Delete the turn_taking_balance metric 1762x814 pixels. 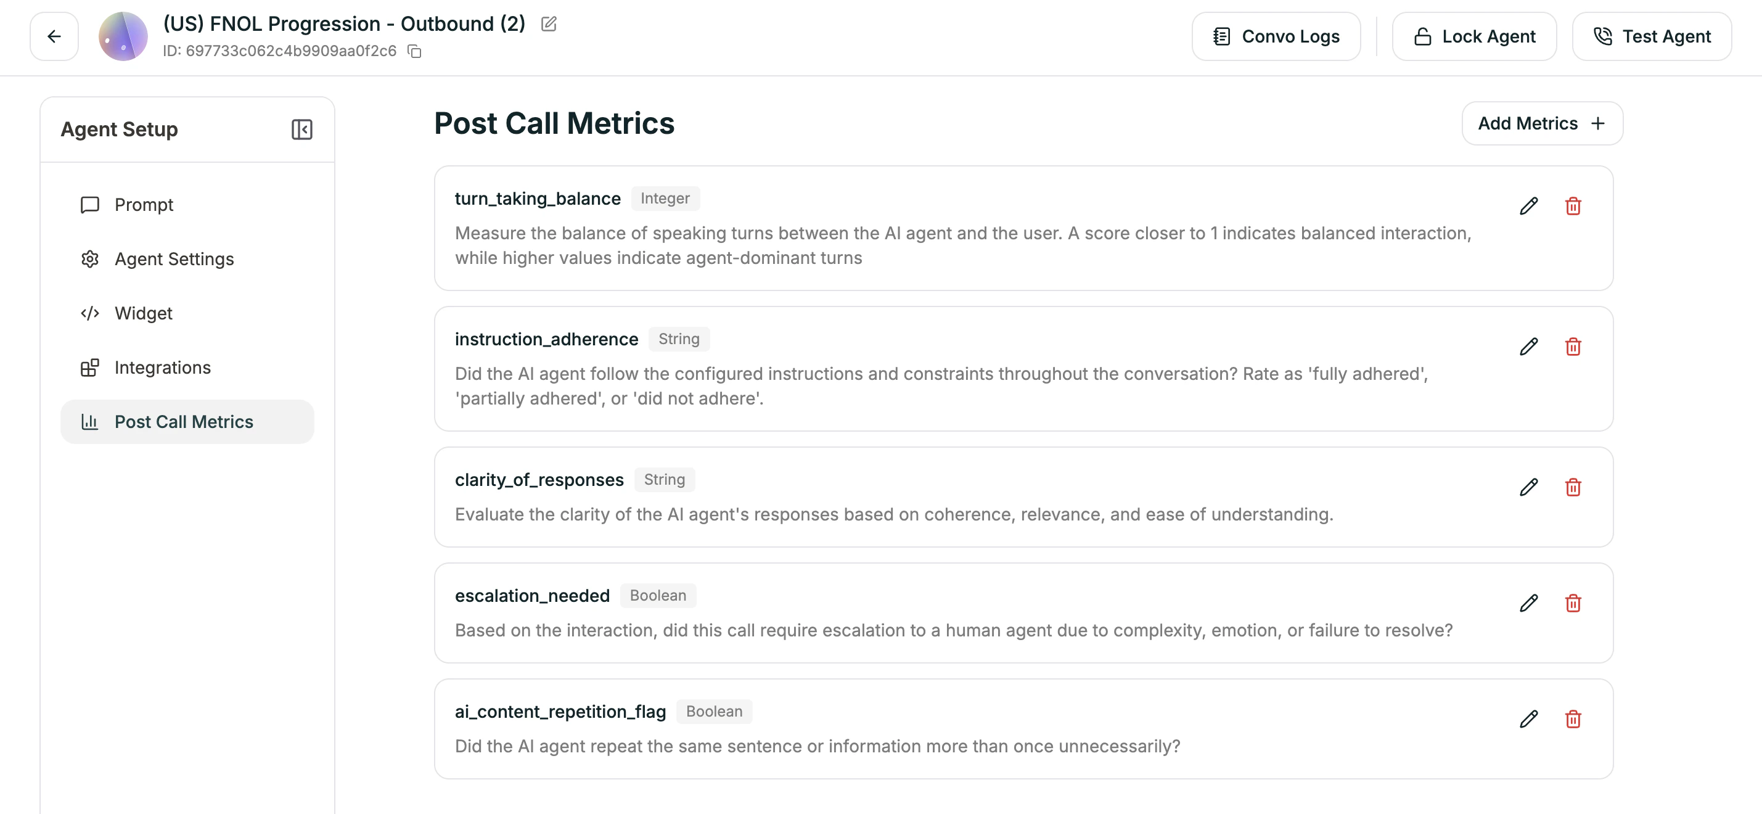click(1573, 205)
